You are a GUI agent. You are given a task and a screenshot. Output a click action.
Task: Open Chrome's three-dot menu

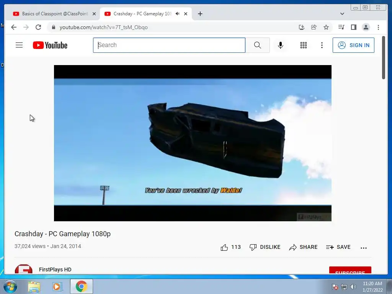[x=378, y=27]
